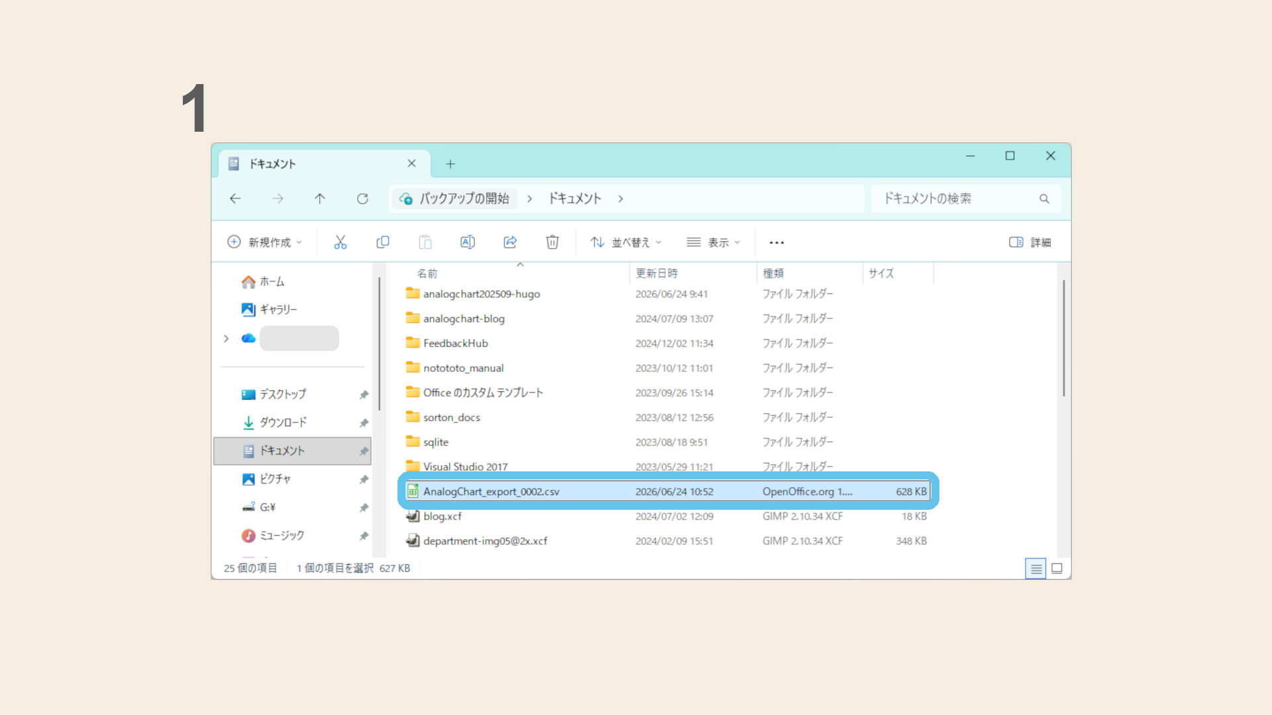
Task: Add a new tab with plus
Action: [450, 164]
